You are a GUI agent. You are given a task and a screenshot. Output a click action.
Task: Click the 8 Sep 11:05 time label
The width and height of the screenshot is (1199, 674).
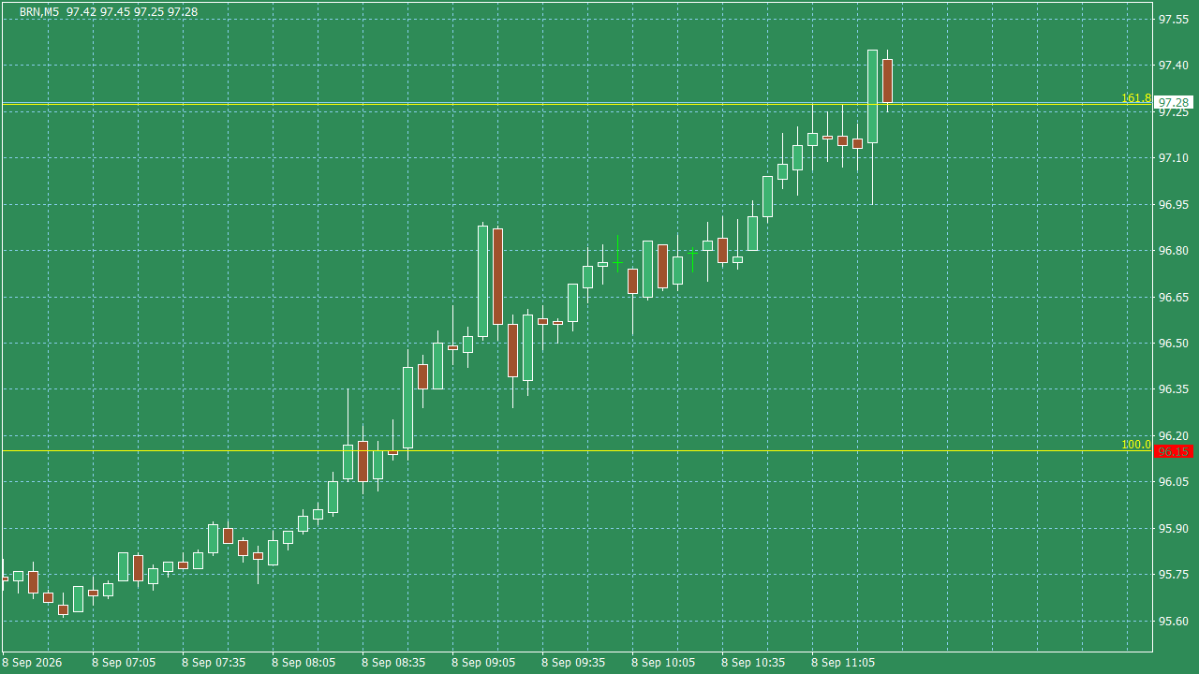pos(843,663)
